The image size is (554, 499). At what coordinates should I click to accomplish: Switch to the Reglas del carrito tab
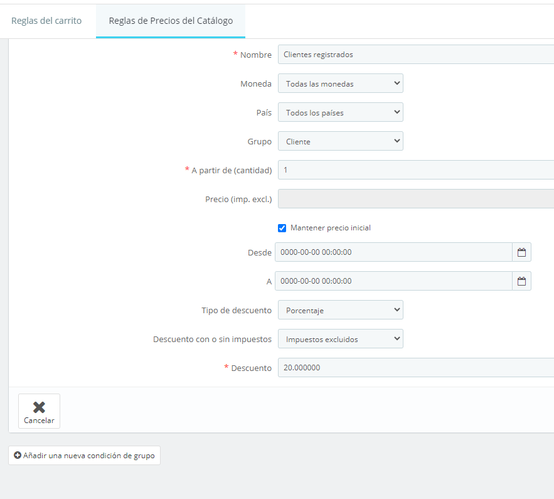[46, 21]
